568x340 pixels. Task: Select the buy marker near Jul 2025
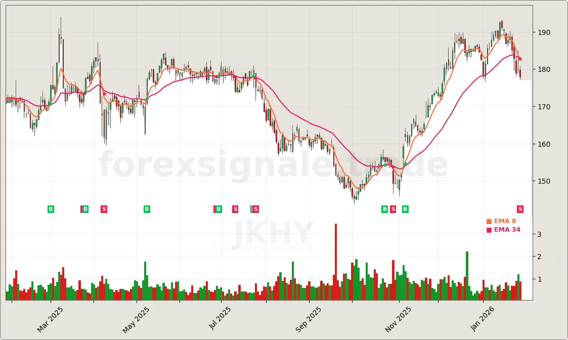(x=218, y=209)
